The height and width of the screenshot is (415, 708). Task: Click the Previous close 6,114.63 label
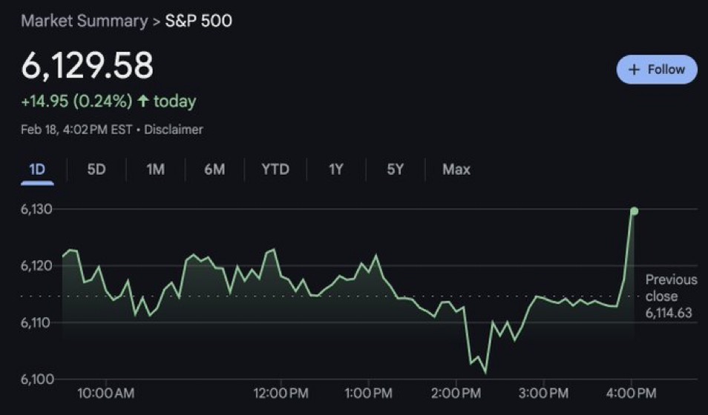click(x=671, y=296)
